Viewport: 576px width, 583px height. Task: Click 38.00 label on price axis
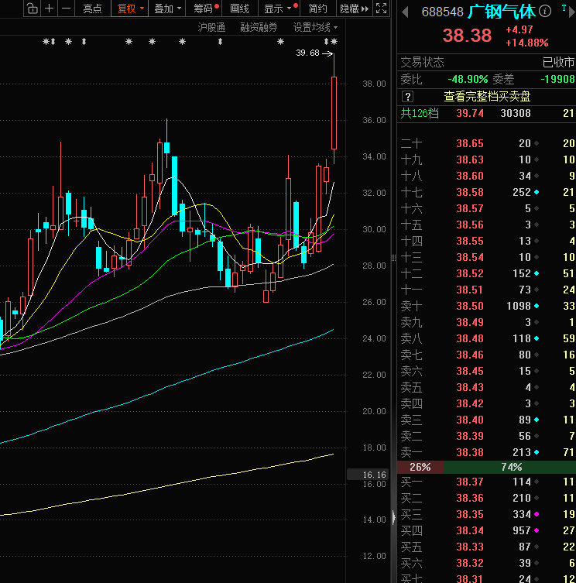[x=374, y=84]
